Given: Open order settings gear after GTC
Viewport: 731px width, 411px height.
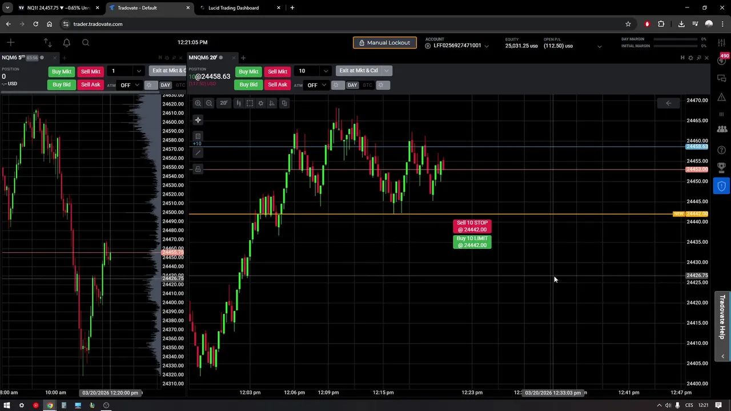Looking at the screenshot, I should click(x=382, y=85).
